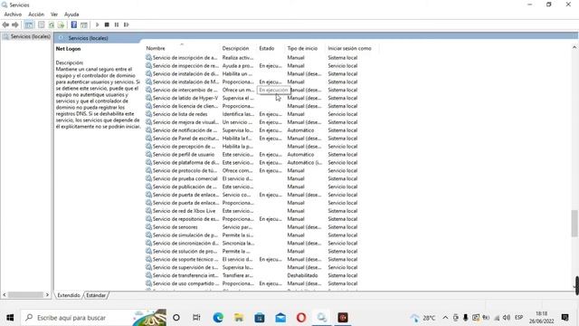Click the Refresh toolbar icon

point(52,24)
